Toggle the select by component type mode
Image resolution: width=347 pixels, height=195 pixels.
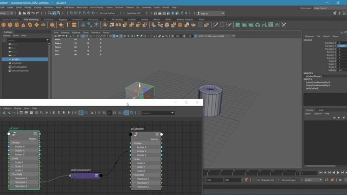(x=59, y=13)
